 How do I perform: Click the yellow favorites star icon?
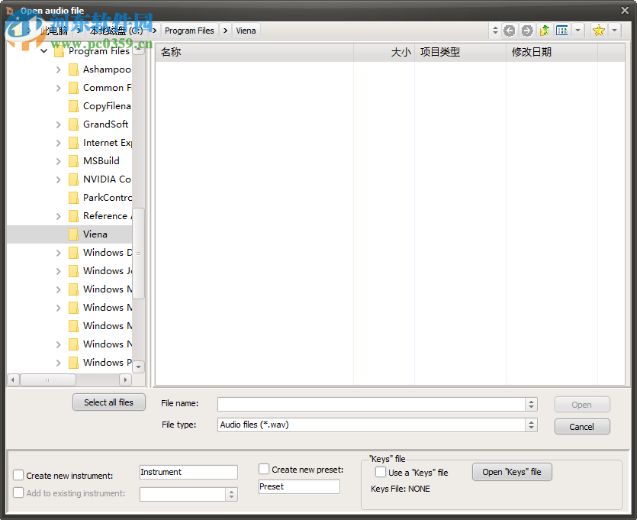pos(600,31)
